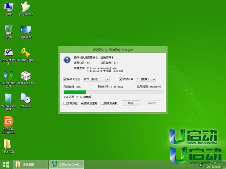Click the 剩余时间 1:59 mins text

tap(110, 87)
